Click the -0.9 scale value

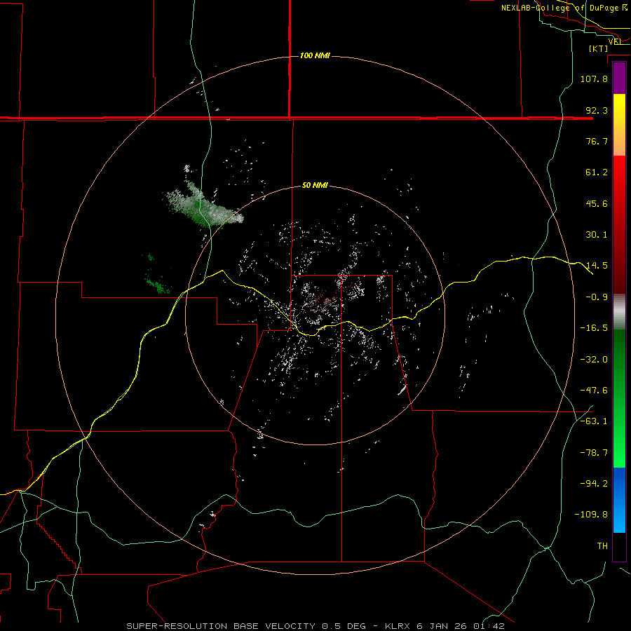coord(597,297)
